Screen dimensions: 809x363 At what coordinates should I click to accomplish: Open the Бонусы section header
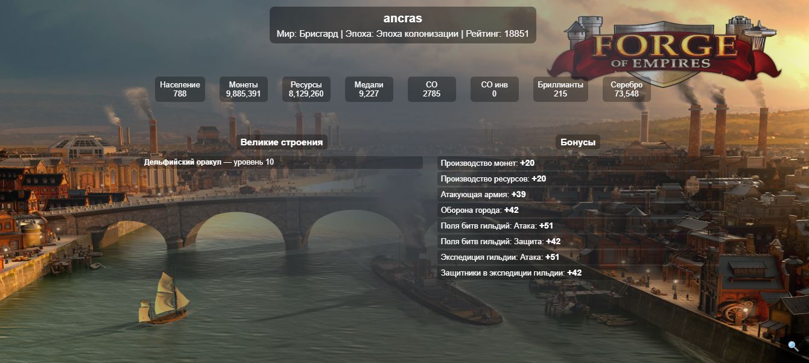point(577,142)
